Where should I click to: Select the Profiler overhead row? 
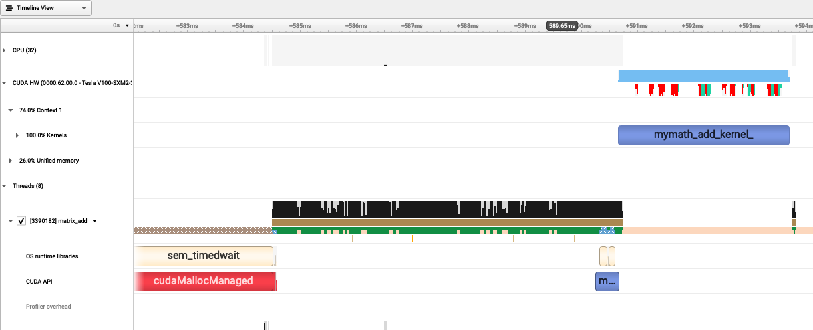click(x=48, y=307)
